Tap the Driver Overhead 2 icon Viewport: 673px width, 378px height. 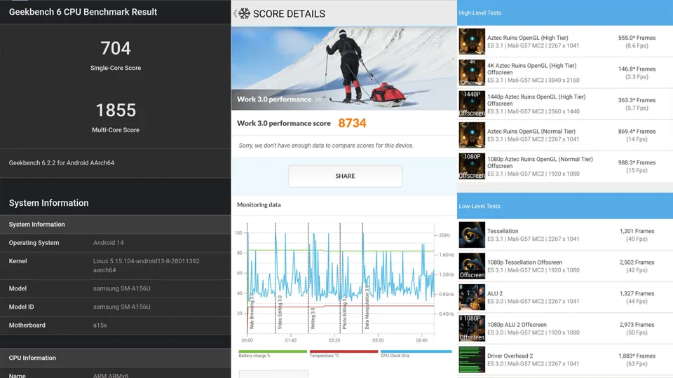(472, 360)
